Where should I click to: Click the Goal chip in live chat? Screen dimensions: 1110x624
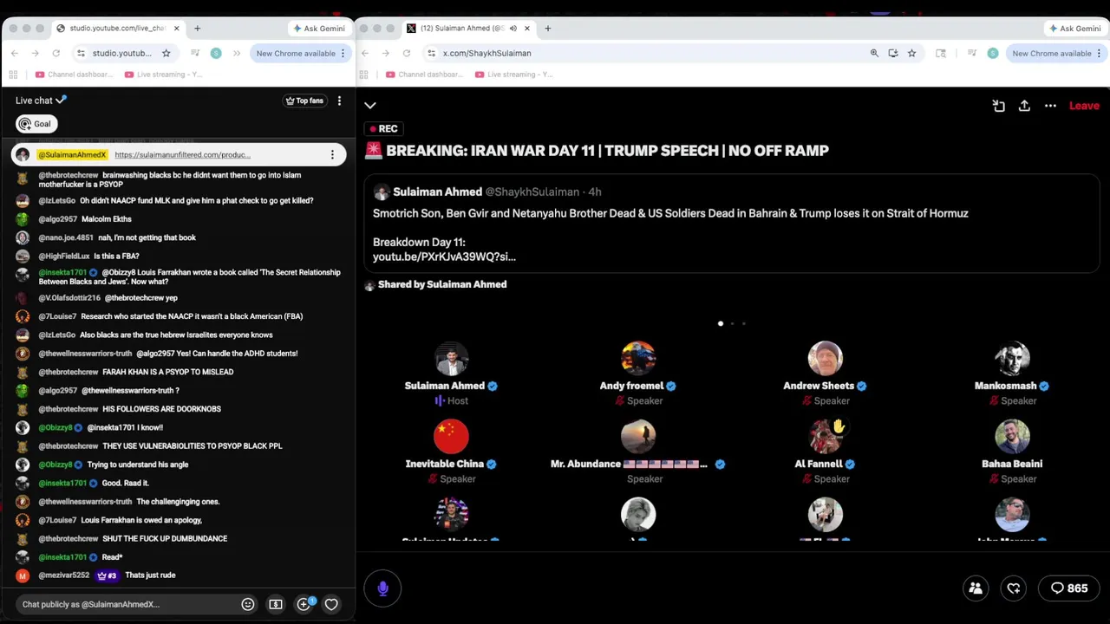point(36,124)
